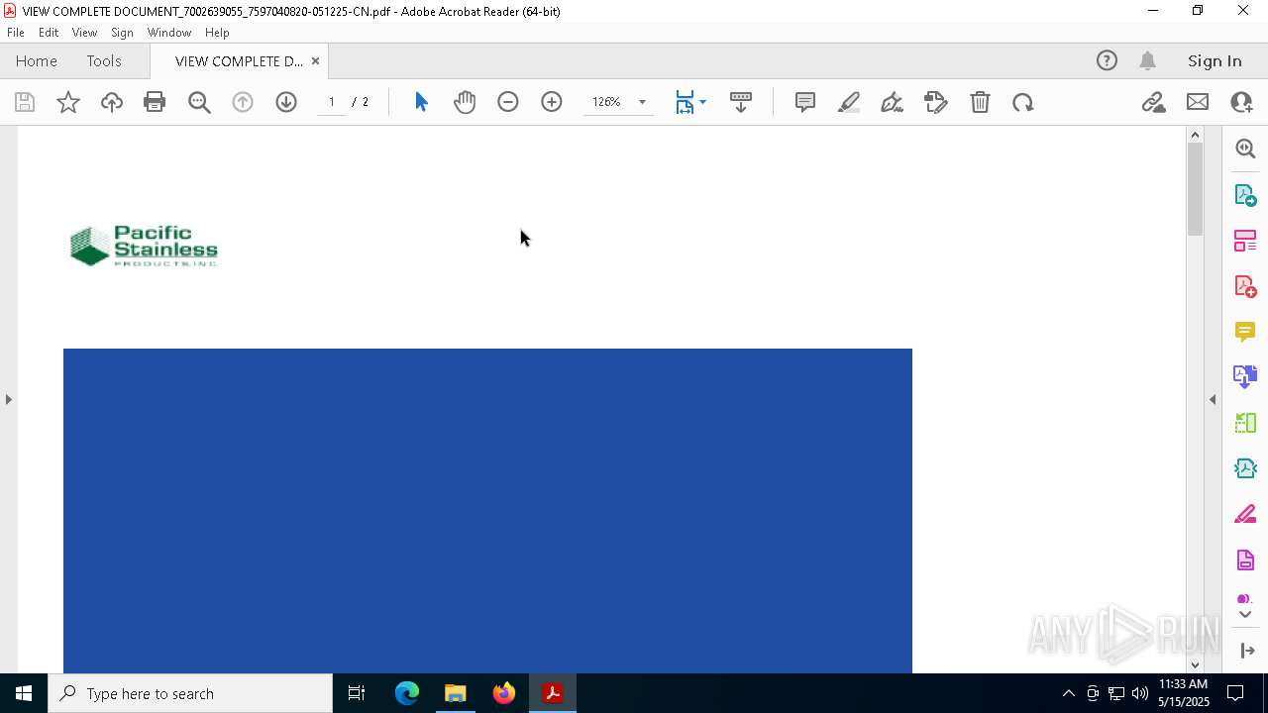Open the Help menu

pyautogui.click(x=217, y=32)
